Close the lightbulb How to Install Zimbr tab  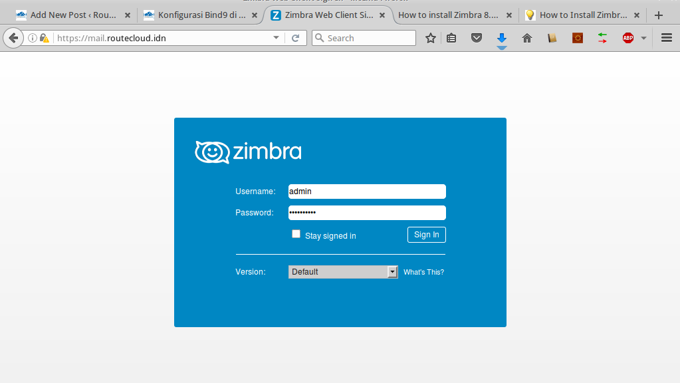pos(637,15)
